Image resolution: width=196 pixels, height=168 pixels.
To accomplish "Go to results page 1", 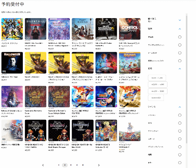I will click(59, 165).
